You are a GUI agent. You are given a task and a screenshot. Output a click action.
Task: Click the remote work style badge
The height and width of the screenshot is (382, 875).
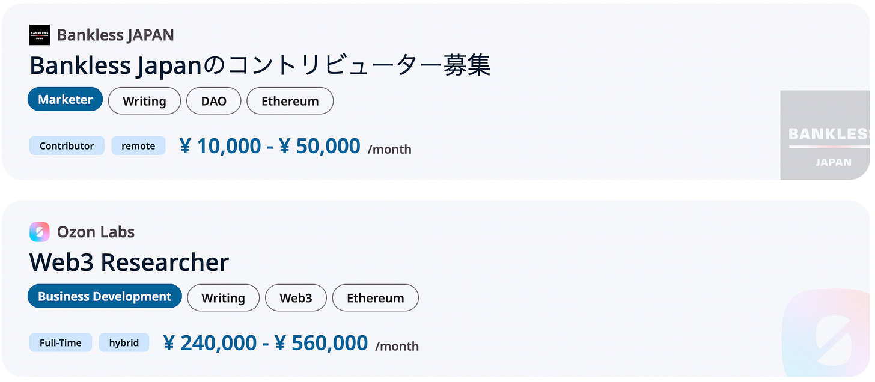(138, 146)
